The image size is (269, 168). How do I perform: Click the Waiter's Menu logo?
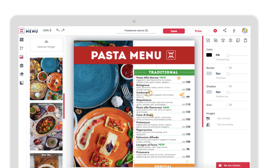click(x=28, y=31)
